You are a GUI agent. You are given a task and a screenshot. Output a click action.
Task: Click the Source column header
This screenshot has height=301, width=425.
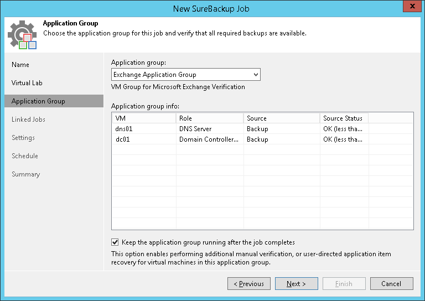(282, 118)
